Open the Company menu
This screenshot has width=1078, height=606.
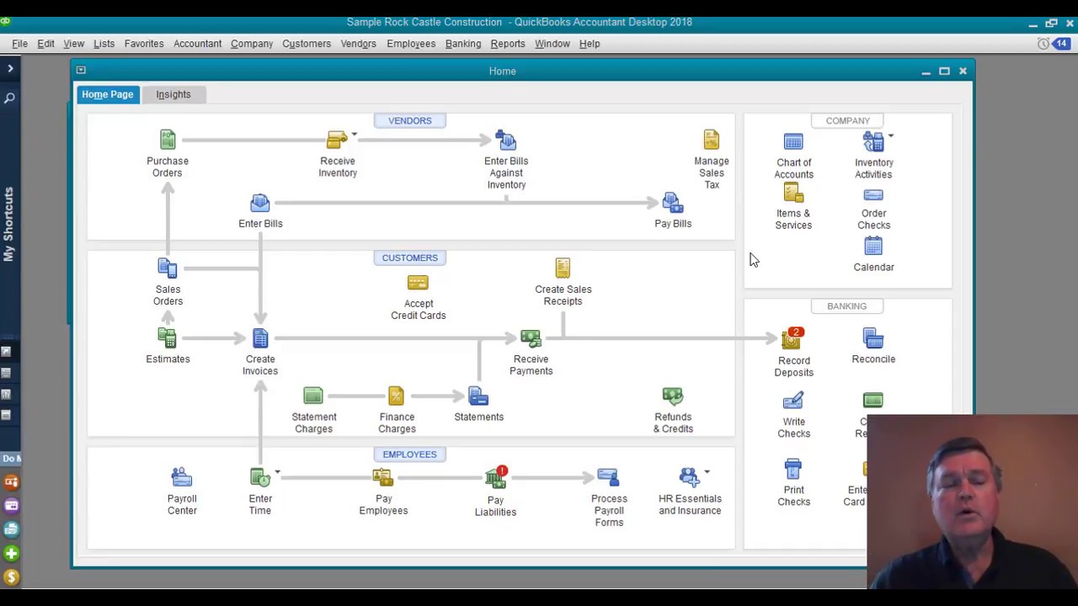click(252, 44)
